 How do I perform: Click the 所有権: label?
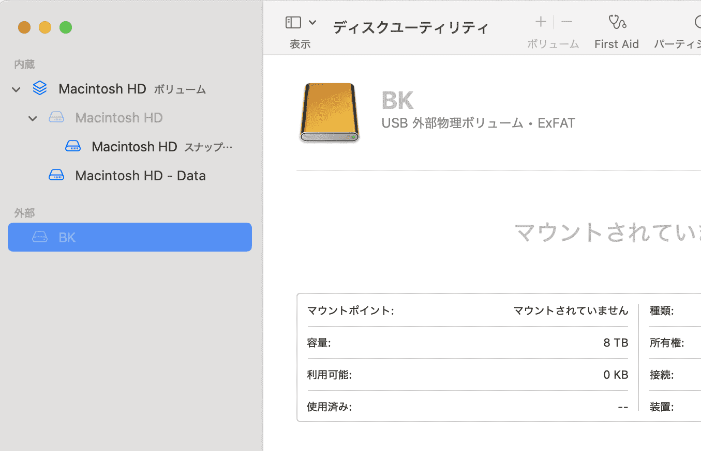tap(667, 343)
